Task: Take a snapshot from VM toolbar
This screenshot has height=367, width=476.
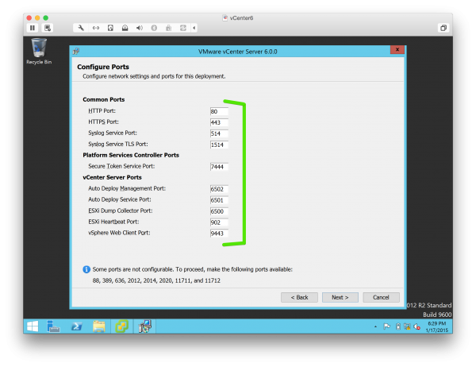Action: pyautogui.click(x=48, y=28)
